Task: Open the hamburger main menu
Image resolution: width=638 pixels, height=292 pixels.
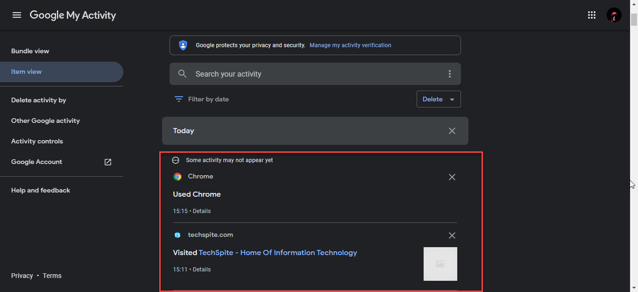Action: pos(17,15)
